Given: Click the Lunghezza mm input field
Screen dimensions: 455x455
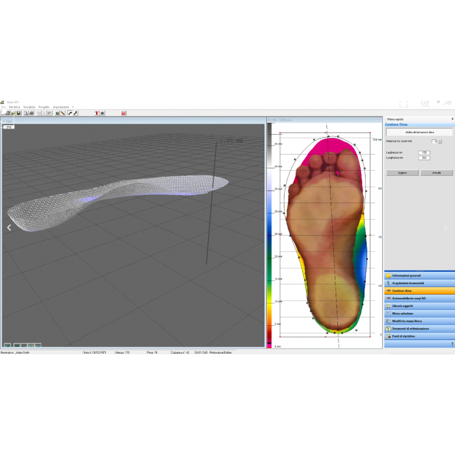Looking at the screenshot, I should (x=424, y=158).
